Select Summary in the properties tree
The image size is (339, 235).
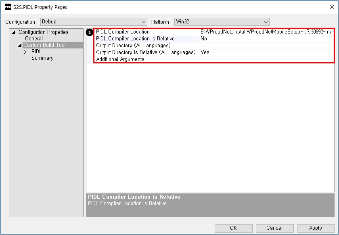pos(42,58)
